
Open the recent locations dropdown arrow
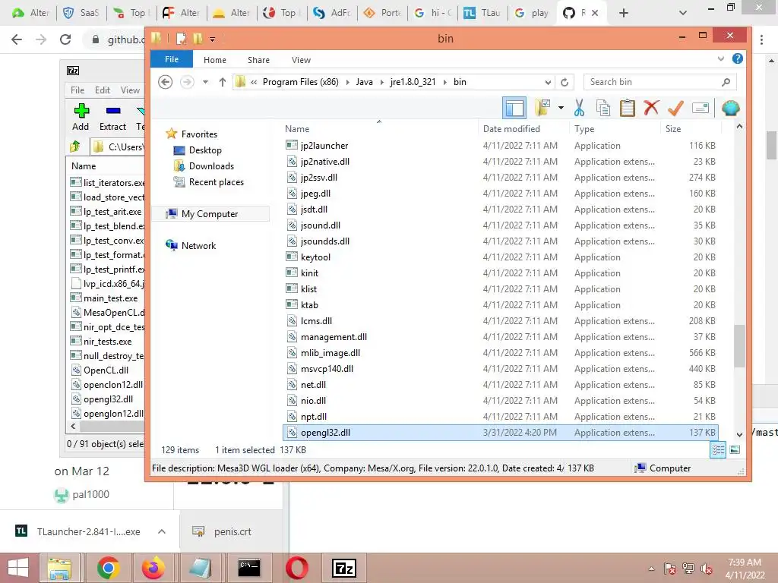[x=205, y=82]
